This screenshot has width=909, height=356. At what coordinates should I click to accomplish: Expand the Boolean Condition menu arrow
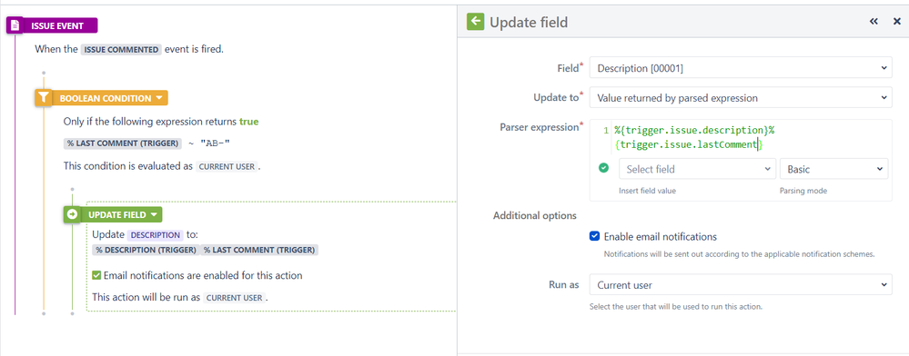(159, 98)
